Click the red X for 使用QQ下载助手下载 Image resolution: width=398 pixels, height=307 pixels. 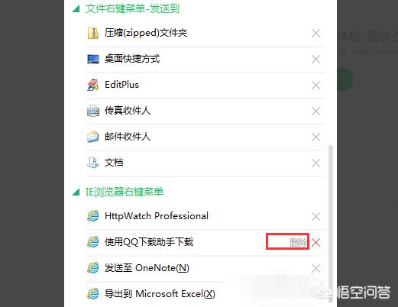[x=315, y=242]
